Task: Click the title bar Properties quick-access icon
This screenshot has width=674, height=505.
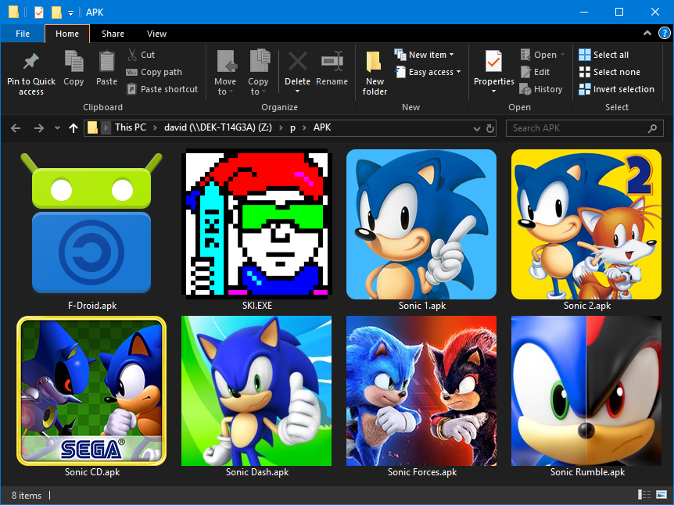Action: pos(38,12)
